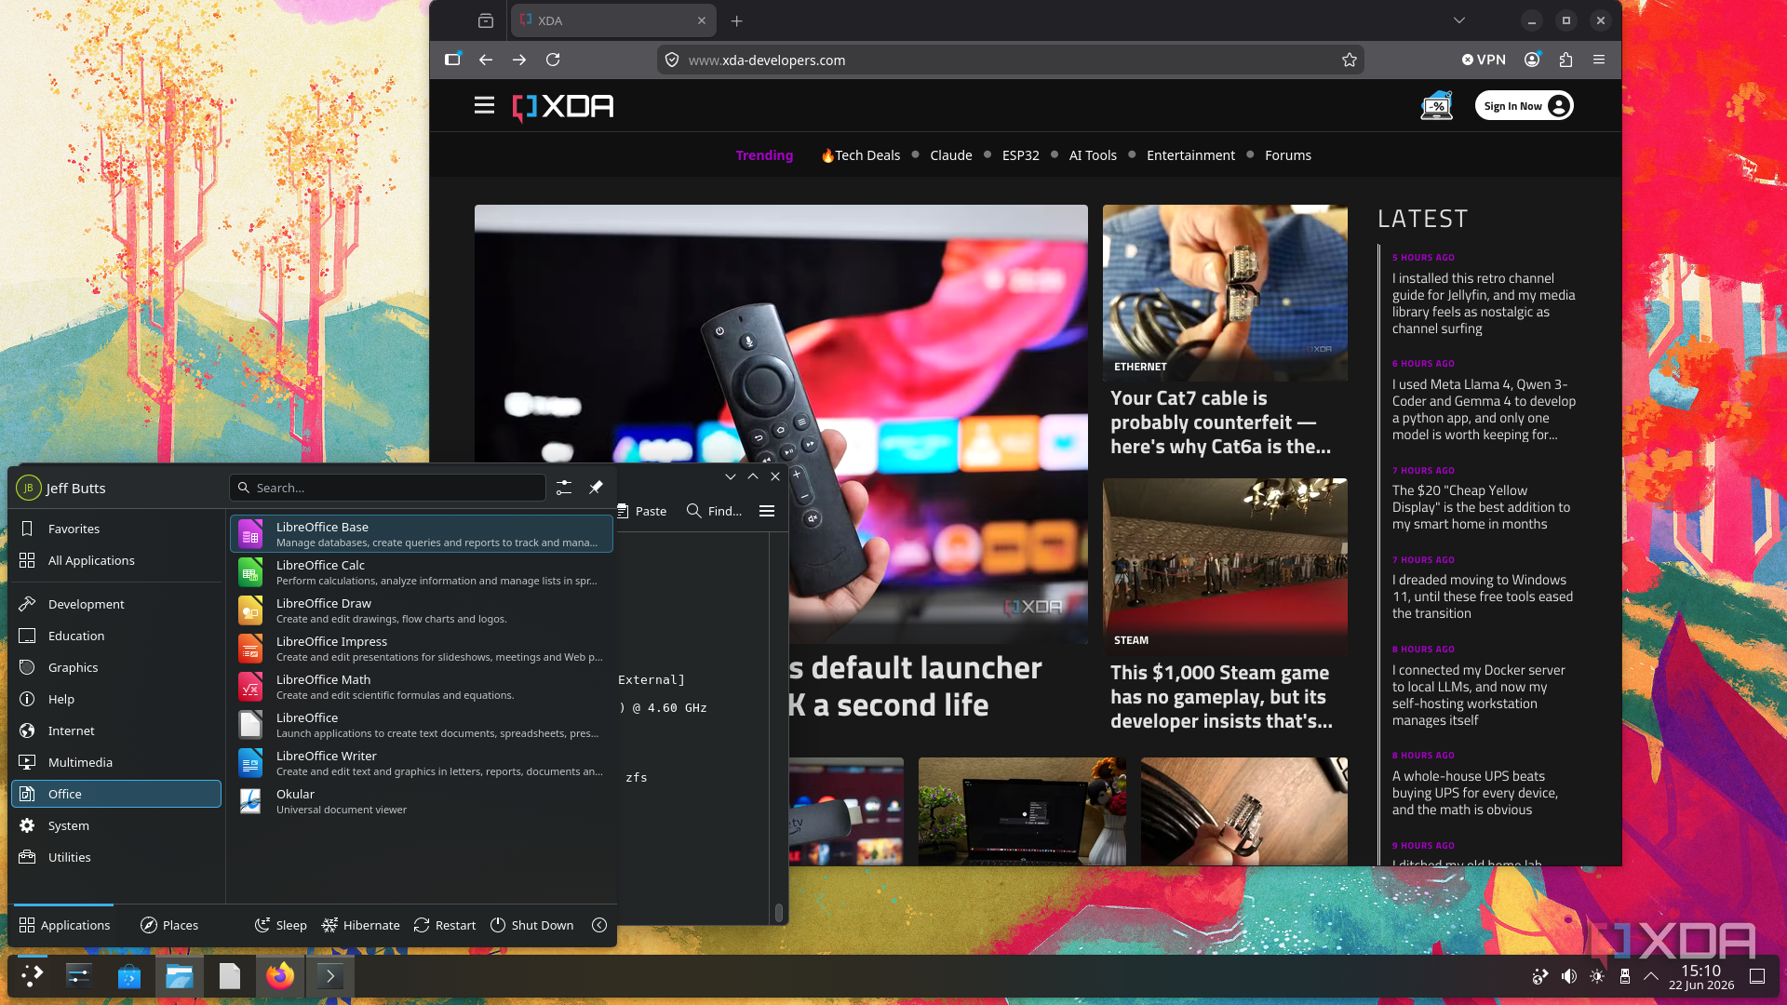
Task: Open the Discover store taskbar icon
Action: [x=128, y=976]
